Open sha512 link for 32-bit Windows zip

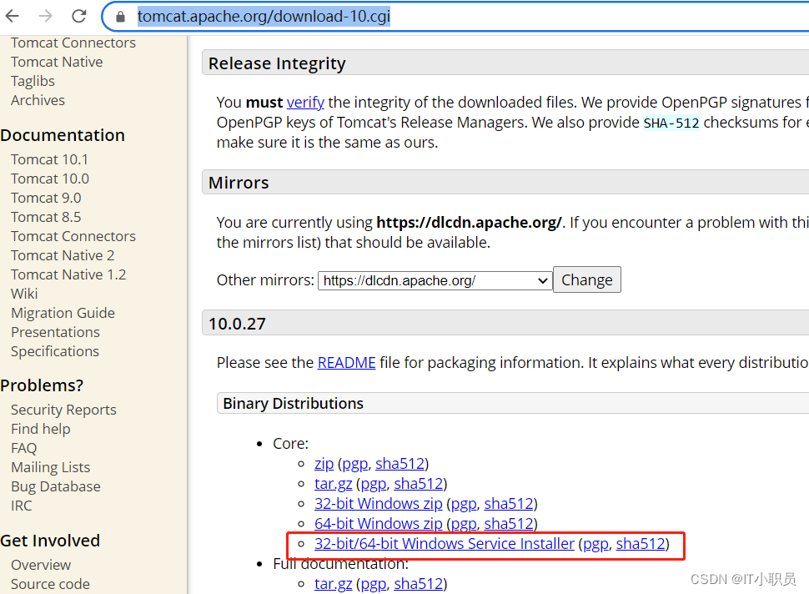coord(509,503)
